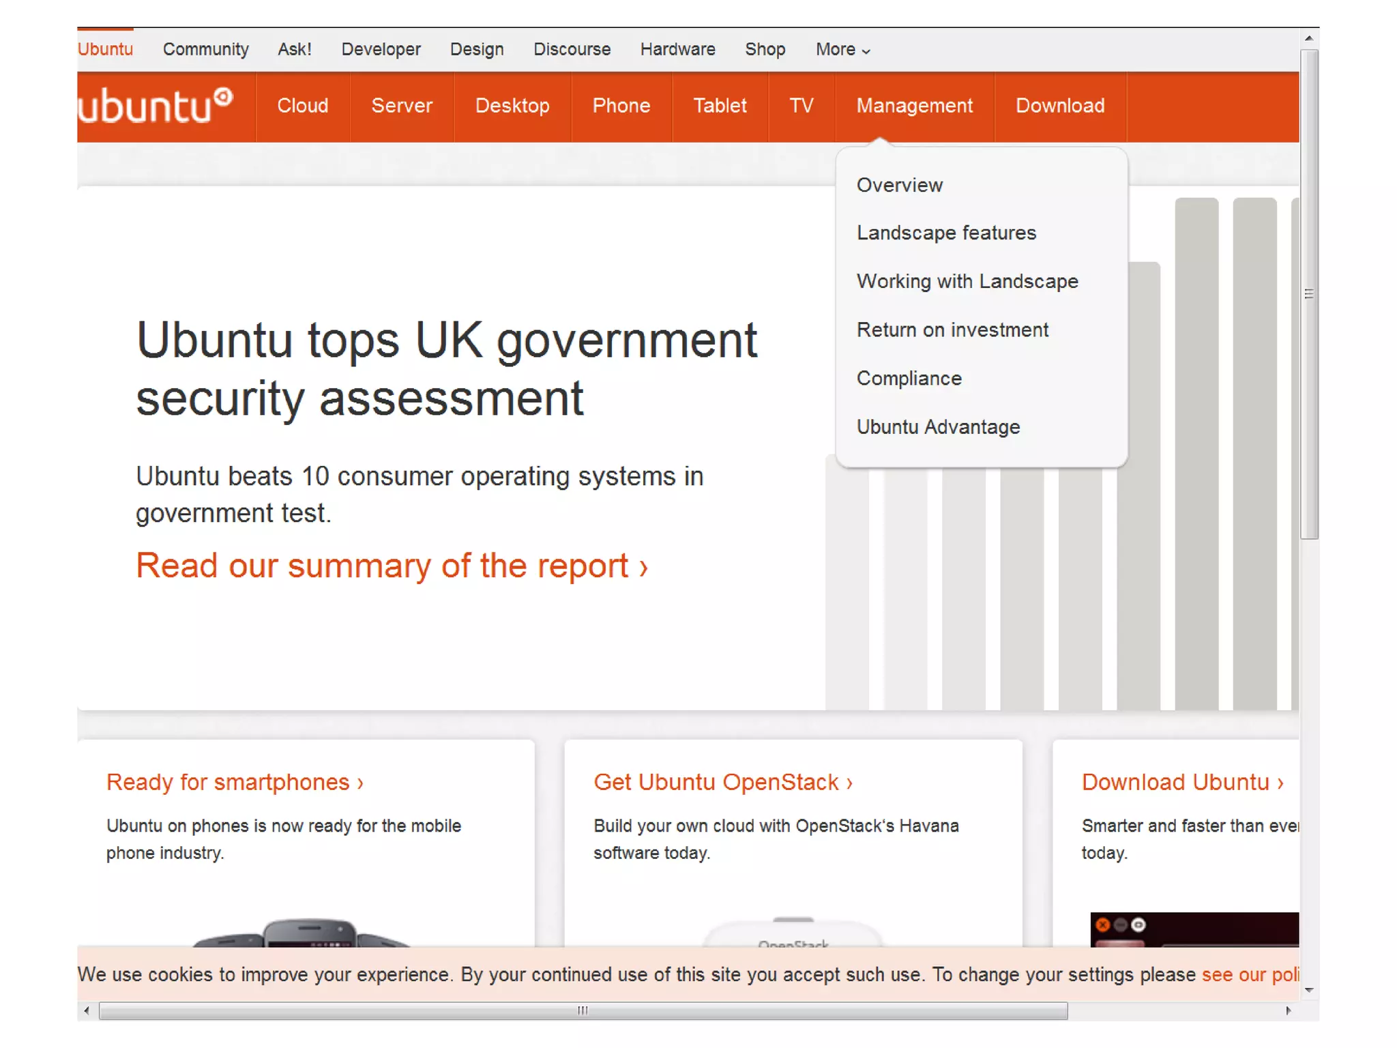Open Ready for smartphones link
Image resolution: width=1397 pixels, height=1048 pixels.
235,782
